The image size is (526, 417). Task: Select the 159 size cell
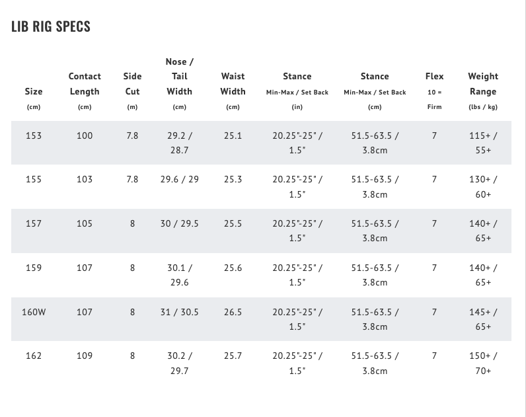click(x=34, y=268)
